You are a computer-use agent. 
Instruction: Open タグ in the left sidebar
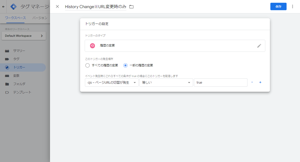point(16,59)
